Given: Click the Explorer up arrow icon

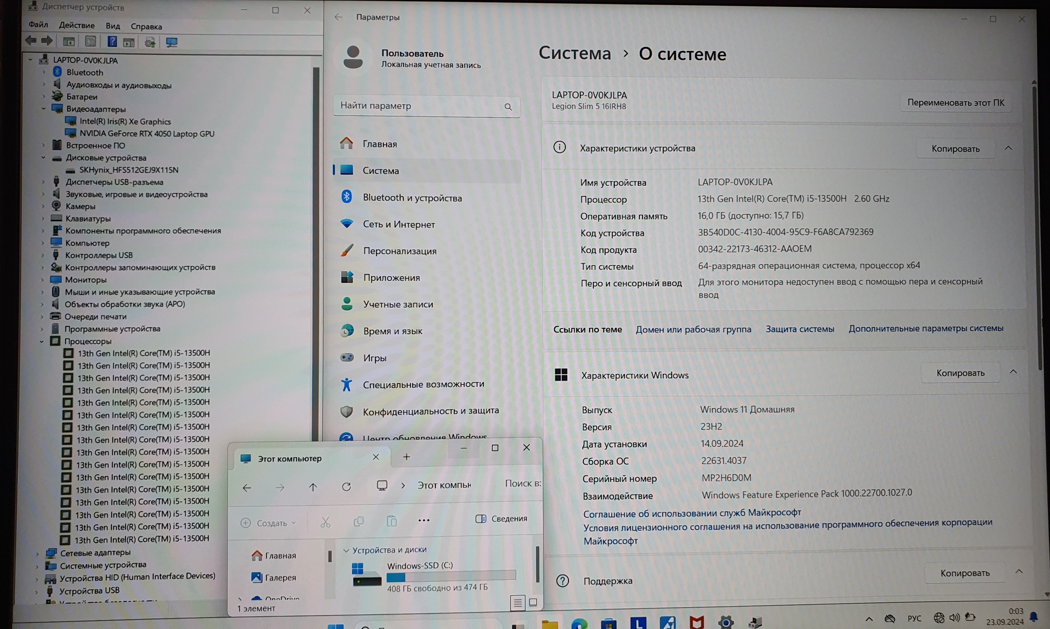Looking at the screenshot, I should click(313, 487).
